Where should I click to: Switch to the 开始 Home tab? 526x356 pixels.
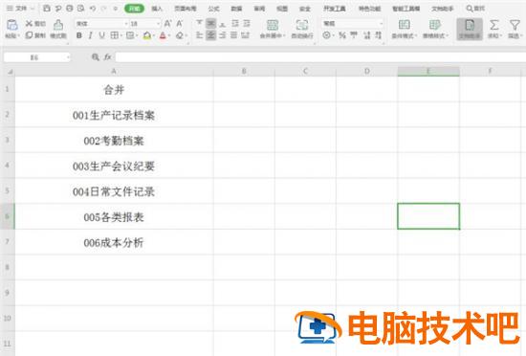(134, 9)
